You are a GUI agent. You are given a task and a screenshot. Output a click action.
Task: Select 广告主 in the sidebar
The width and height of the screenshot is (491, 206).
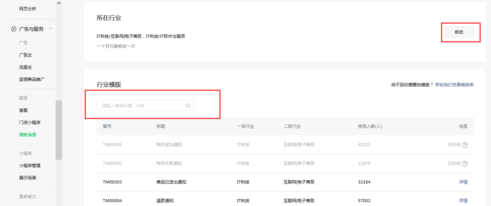26,55
